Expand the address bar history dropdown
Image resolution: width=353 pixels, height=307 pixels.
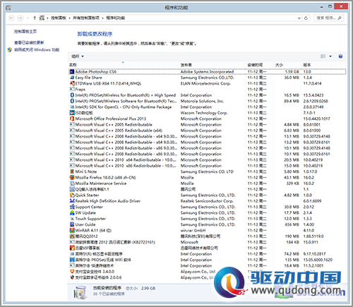coord(299,18)
